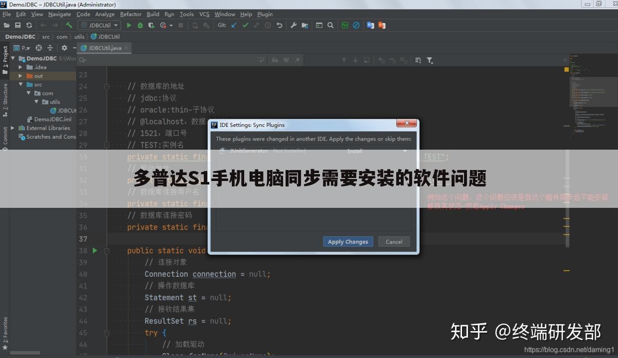Viewport: 618px width, 358px height.
Task: Open the File menu
Action: pyautogui.click(x=6, y=14)
